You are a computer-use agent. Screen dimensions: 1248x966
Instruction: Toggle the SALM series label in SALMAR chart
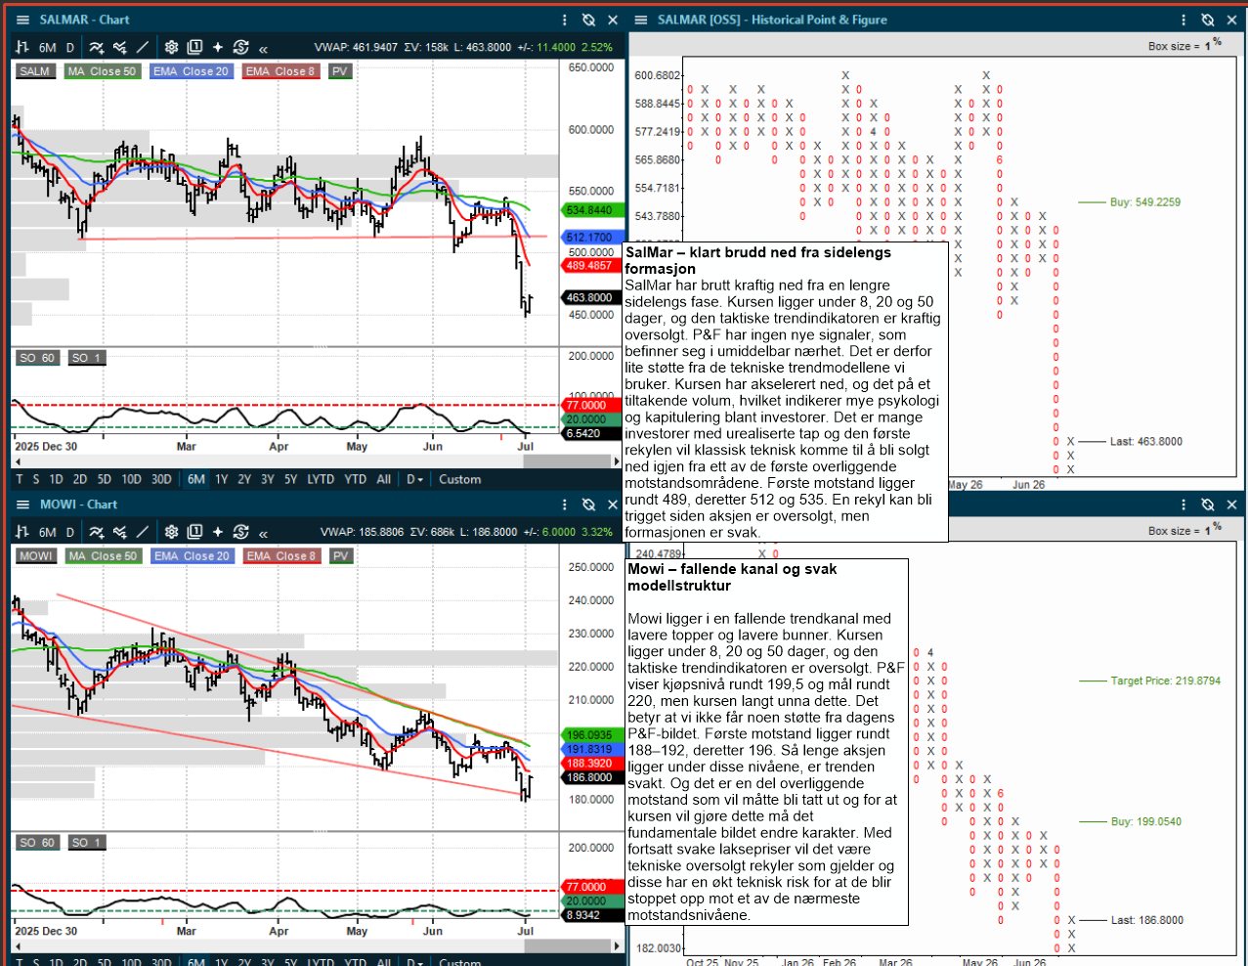(35, 71)
